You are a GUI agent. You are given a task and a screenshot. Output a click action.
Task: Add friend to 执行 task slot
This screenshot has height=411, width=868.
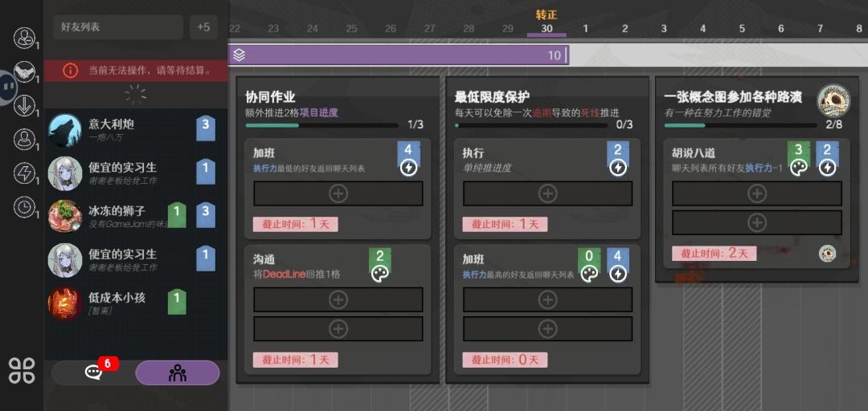[x=547, y=193]
